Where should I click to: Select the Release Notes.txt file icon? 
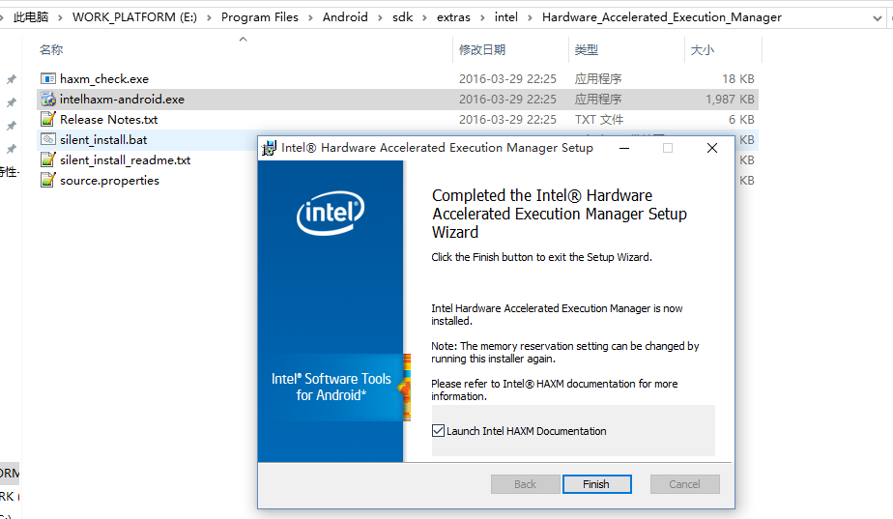(x=48, y=120)
